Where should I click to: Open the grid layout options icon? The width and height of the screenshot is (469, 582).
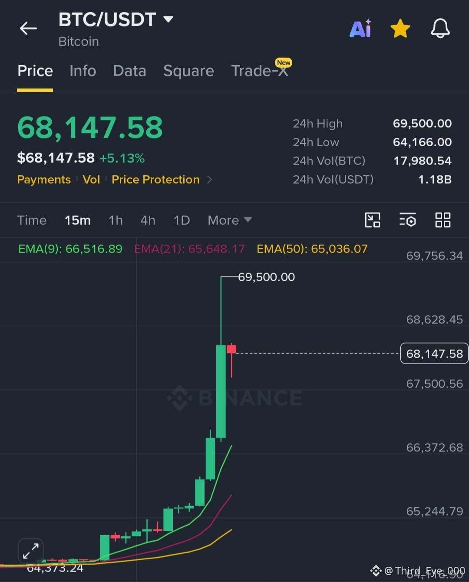(443, 220)
